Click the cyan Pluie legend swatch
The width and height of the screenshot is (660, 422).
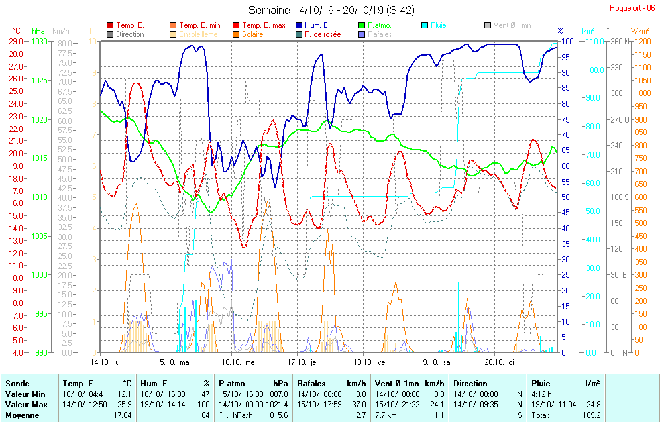(x=425, y=25)
